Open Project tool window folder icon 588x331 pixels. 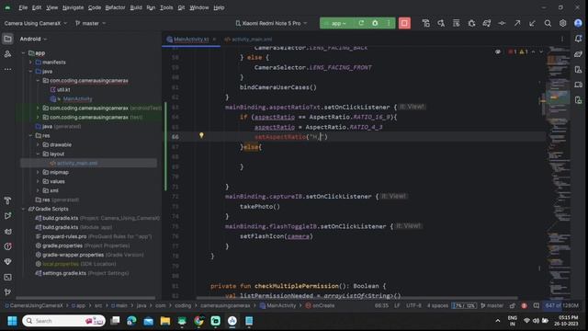7,39
